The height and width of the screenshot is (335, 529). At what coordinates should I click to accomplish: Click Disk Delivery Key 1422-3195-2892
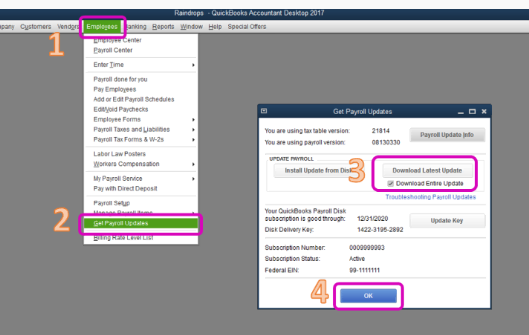click(380, 230)
